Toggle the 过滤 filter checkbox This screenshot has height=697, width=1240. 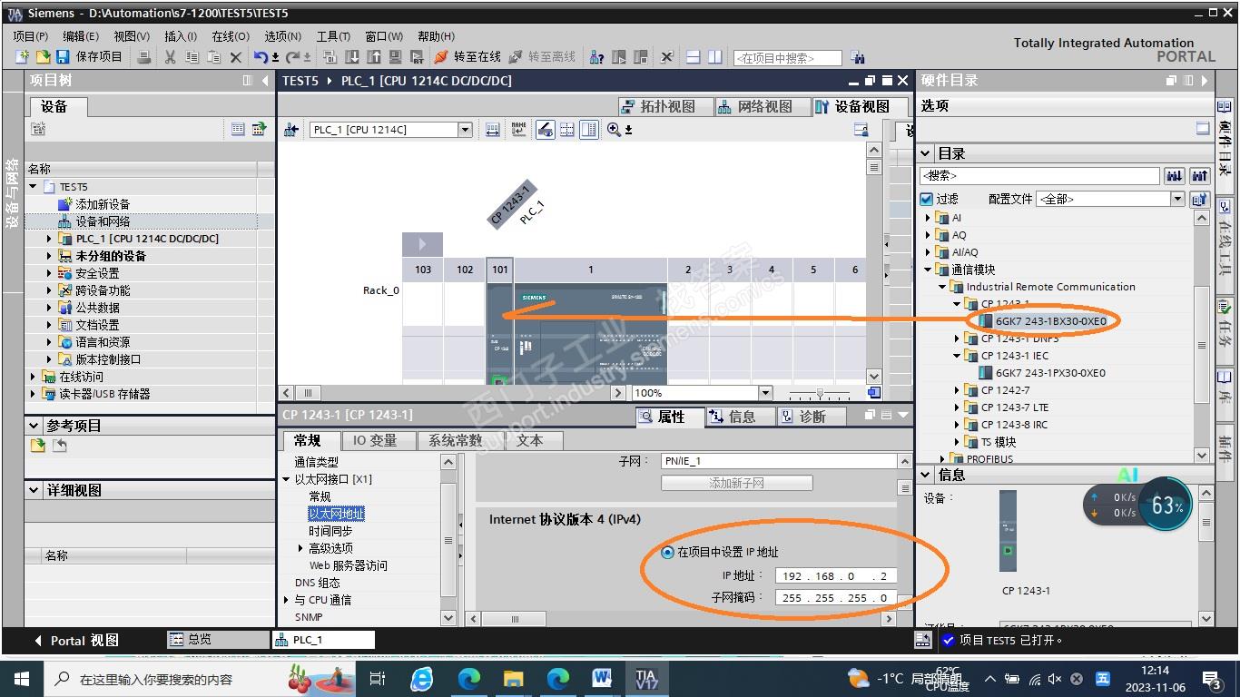click(927, 199)
